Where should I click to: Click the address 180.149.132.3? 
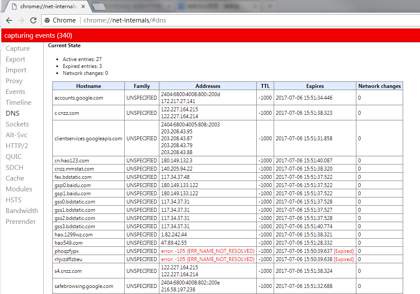click(x=177, y=161)
